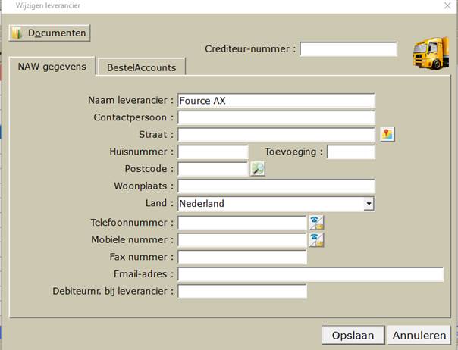Click into the Naam leverancier field
This screenshot has width=458, height=350.
click(276, 101)
